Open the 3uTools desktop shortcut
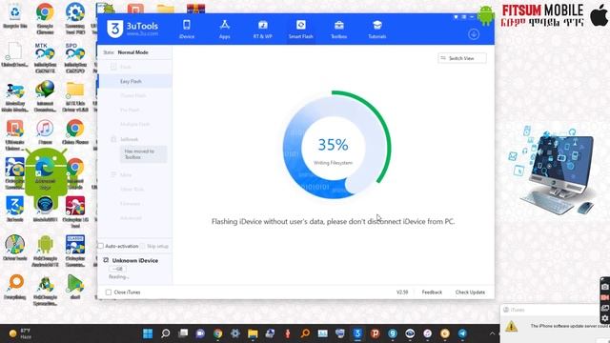This screenshot has width=610, height=343. point(15,209)
